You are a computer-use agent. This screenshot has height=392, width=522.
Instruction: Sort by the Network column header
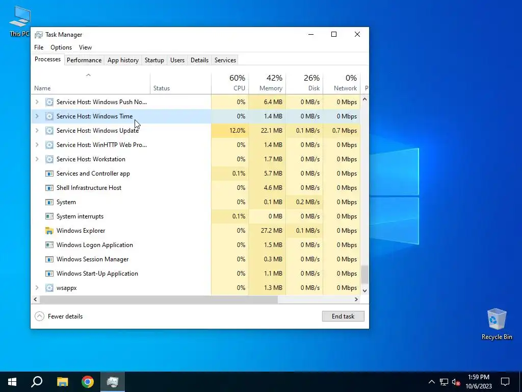coord(342,83)
